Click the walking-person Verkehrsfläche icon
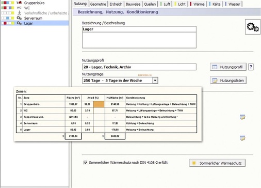Image resolution: width=261 pixels, height=188 pixels. (19, 13)
